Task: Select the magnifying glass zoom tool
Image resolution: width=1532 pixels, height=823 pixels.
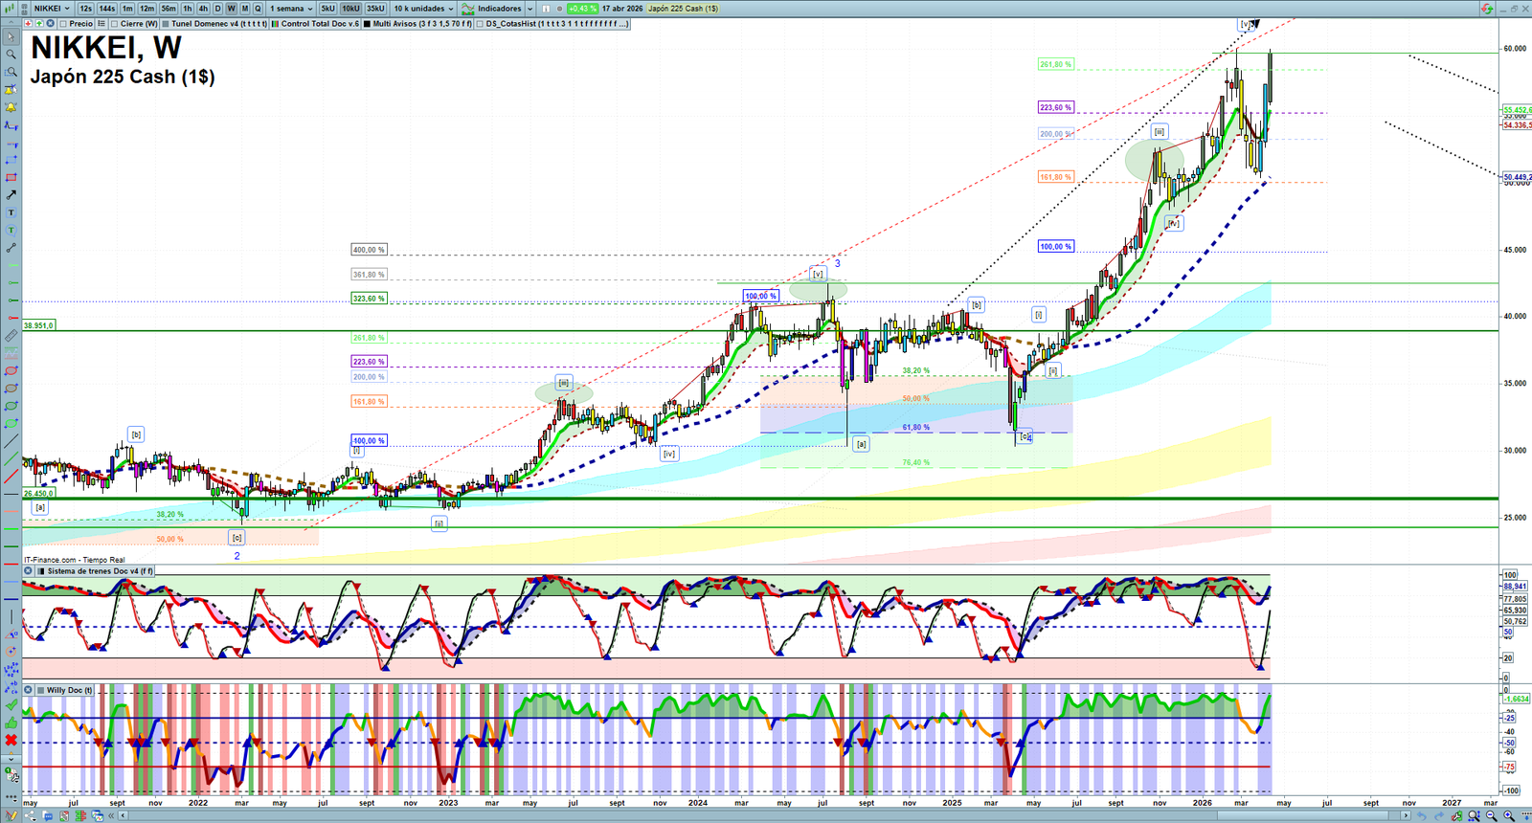Action: [x=11, y=55]
